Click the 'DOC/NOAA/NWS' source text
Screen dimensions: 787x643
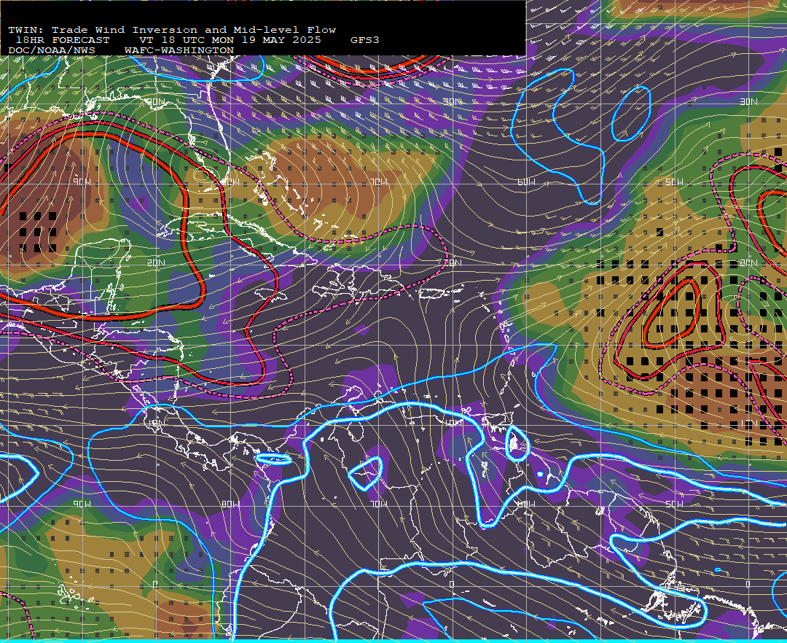(51, 51)
